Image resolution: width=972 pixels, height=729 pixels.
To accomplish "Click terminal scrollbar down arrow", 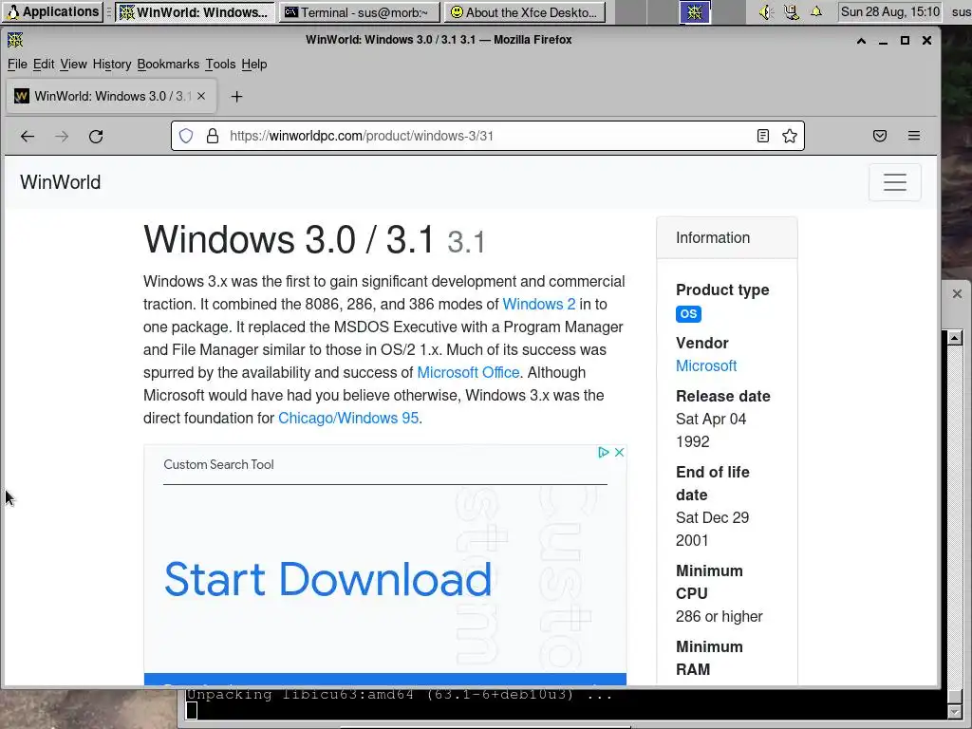I will point(955,711).
